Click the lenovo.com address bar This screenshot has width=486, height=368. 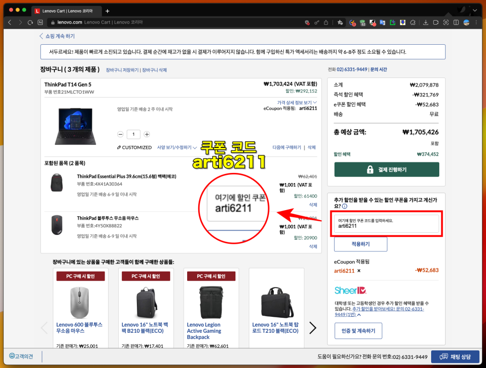coord(177,22)
